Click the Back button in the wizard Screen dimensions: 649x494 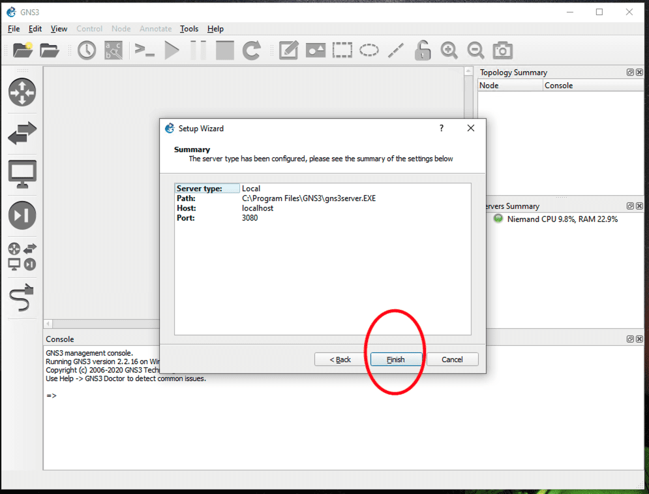(340, 360)
